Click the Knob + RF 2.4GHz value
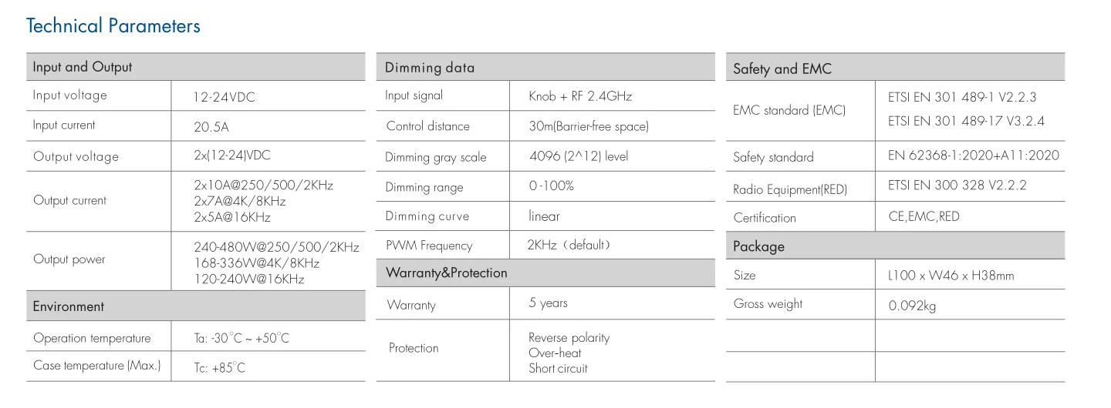 pyautogui.click(x=580, y=96)
